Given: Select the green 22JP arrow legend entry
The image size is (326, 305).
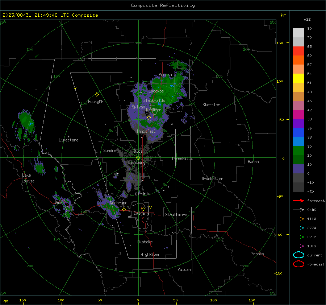Looking at the screenshot, I should [x=298, y=237].
